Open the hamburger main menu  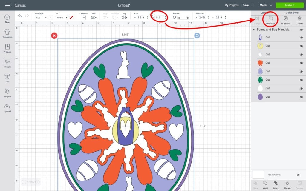click(7, 5)
